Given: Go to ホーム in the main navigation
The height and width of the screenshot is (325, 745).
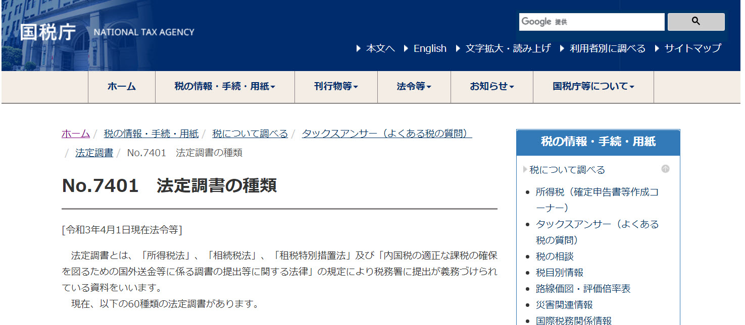Looking at the screenshot, I should pyautogui.click(x=122, y=87).
